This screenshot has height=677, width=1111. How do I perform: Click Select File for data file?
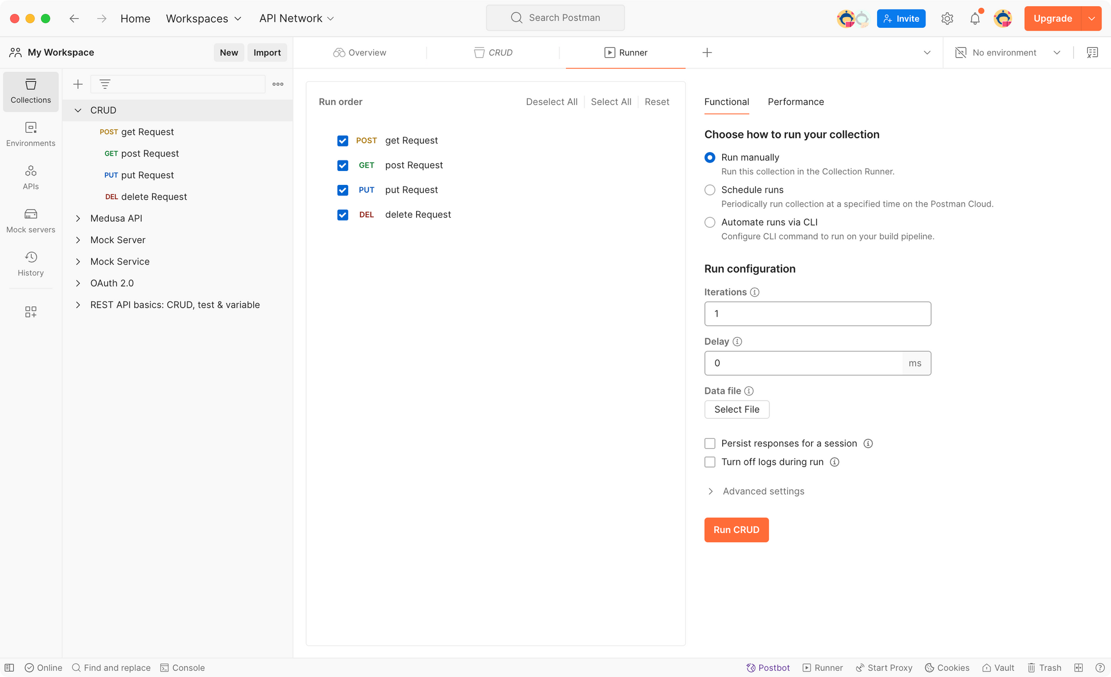pyautogui.click(x=737, y=409)
